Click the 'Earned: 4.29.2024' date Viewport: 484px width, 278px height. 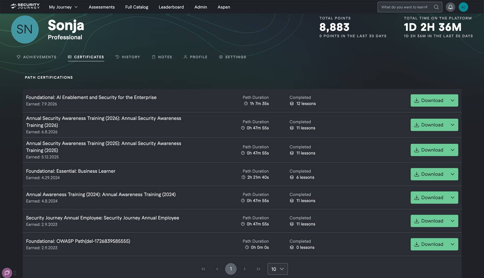pos(43,178)
